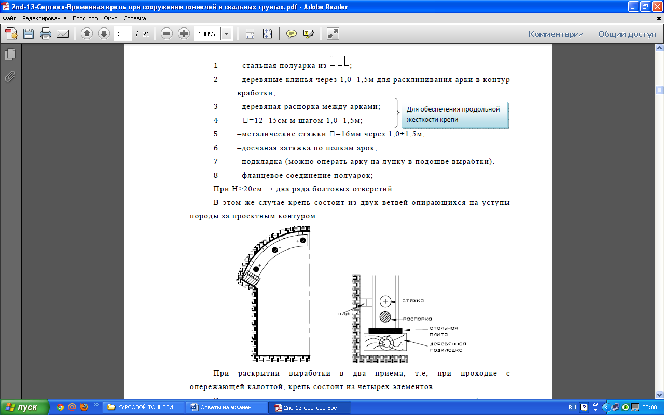Open the Просмотр menu
Viewport: 664px width, 415px height.
(85, 18)
